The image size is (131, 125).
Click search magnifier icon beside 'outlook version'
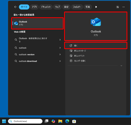pyautogui.click(x=16, y=54)
